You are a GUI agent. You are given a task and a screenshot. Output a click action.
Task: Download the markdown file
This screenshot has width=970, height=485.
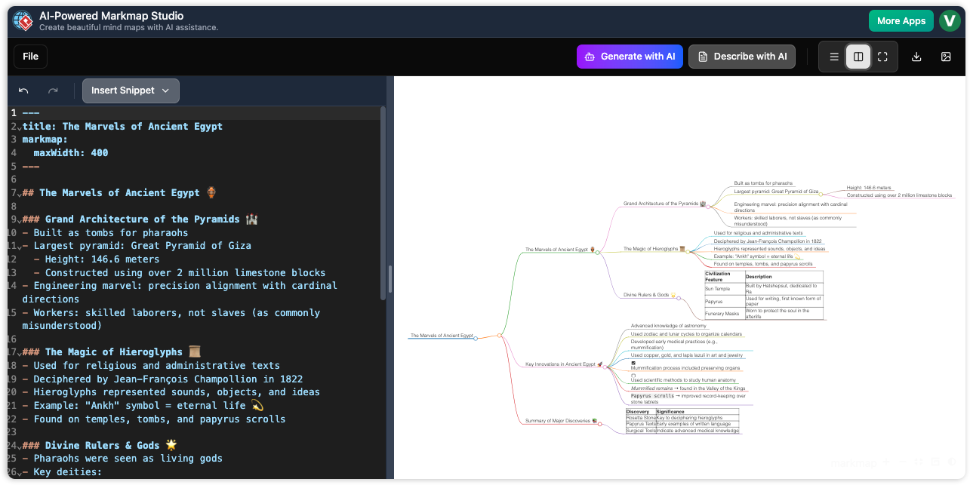tap(916, 56)
